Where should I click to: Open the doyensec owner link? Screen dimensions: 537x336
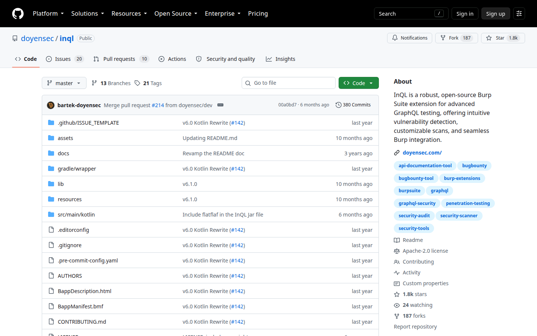tap(37, 38)
